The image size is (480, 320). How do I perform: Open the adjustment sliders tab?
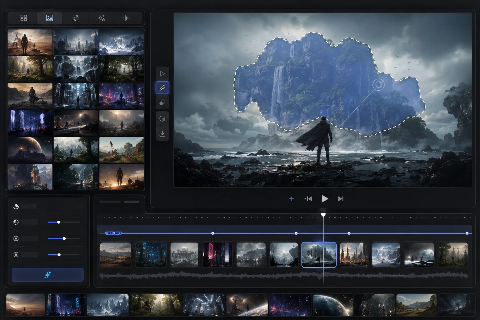pyautogui.click(x=76, y=18)
